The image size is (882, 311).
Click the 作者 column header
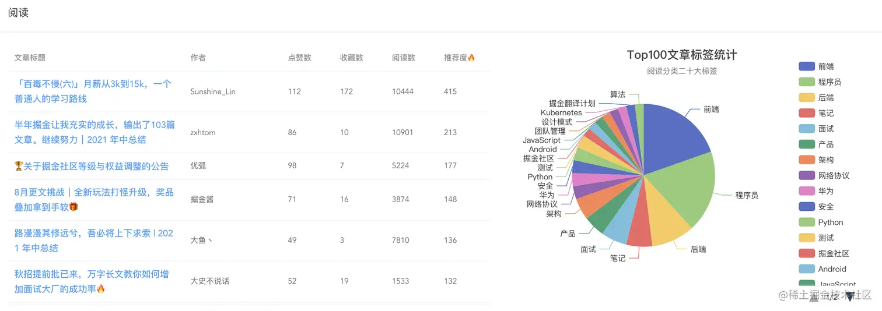pyautogui.click(x=198, y=58)
